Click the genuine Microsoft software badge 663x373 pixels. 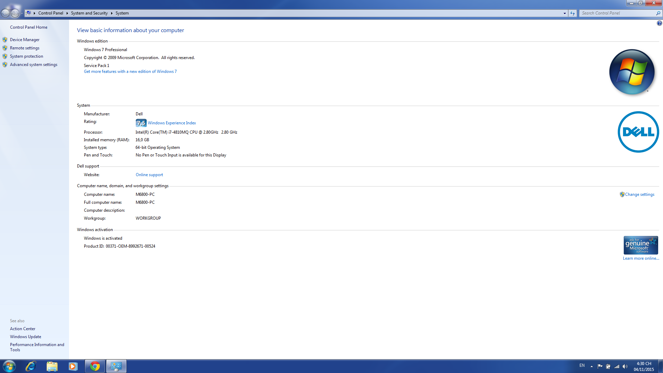[x=641, y=245]
